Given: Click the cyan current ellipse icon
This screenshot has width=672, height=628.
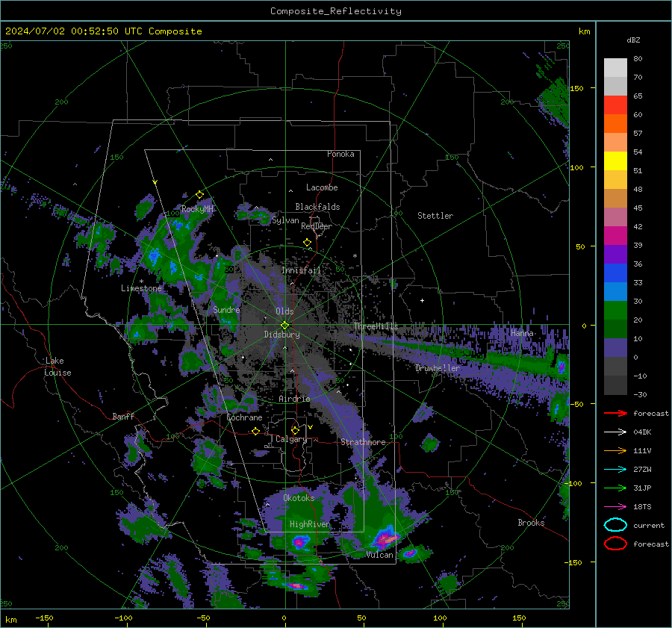Looking at the screenshot, I should [x=615, y=525].
